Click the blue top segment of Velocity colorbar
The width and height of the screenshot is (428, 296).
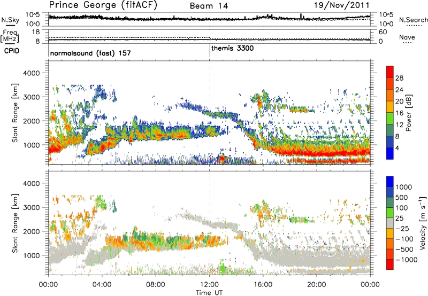click(x=390, y=182)
